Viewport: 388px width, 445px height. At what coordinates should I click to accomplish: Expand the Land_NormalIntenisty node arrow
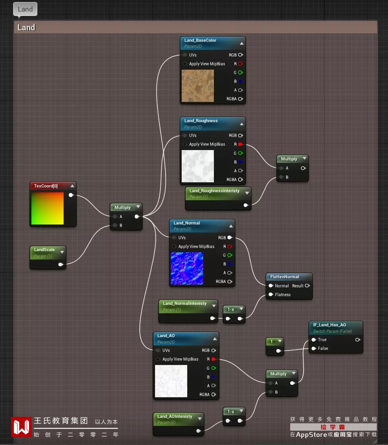(214, 306)
